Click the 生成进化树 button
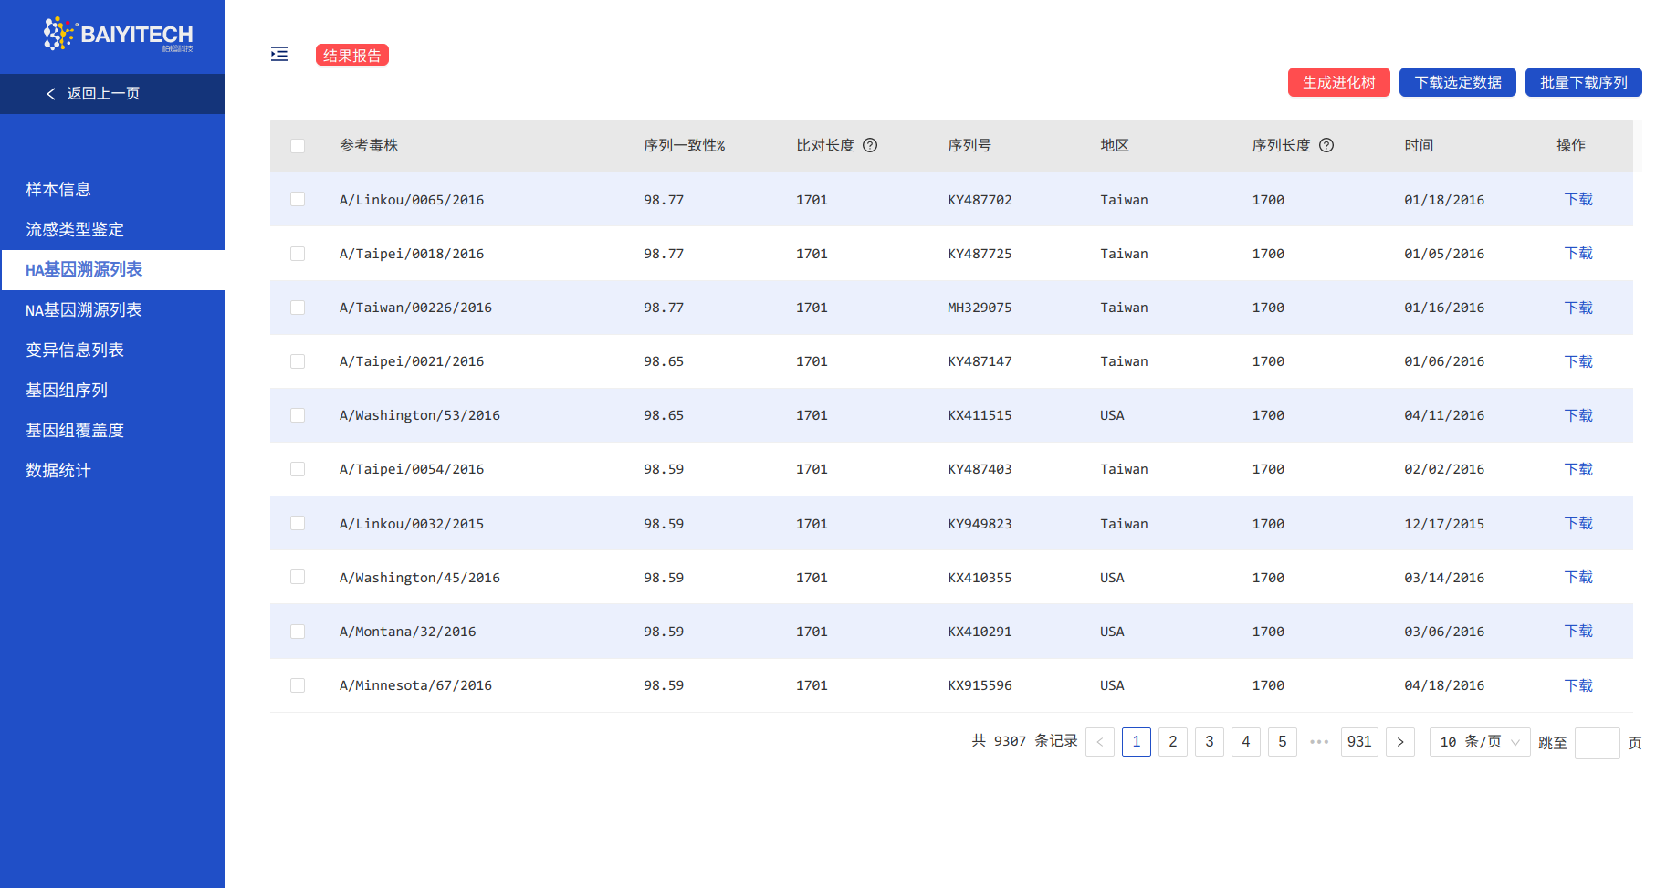Image resolution: width=1656 pixels, height=888 pixels. [1338, 82]
